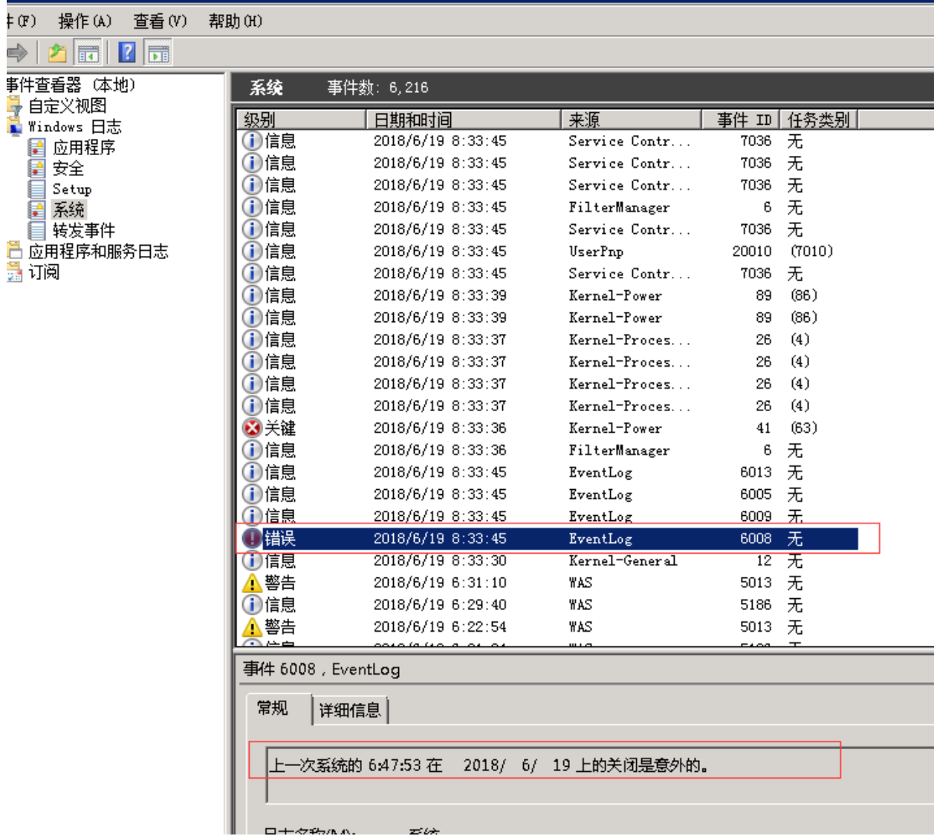The image size is (934, 838).
Task: Select the 常规 tab
Action: [273, 708]
